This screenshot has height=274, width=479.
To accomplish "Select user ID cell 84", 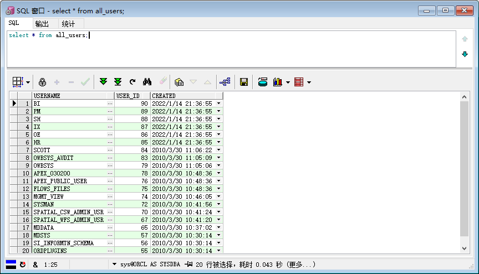I will (133, 150).
